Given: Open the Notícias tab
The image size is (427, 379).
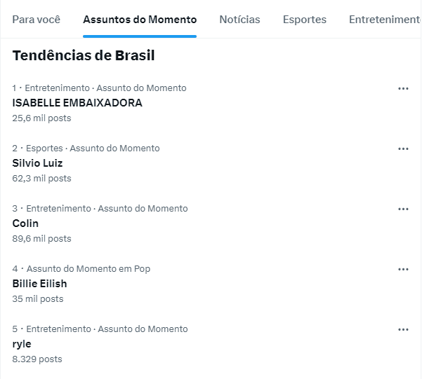Looking at the screenshot, I should pos(239,20).
